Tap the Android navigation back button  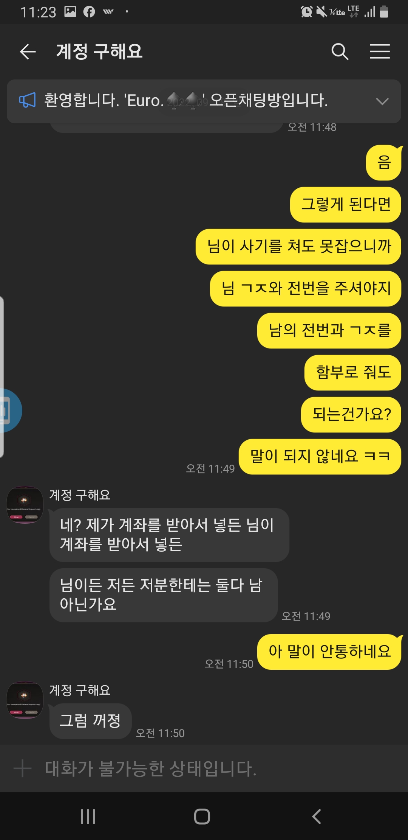(x=317, y=816)
